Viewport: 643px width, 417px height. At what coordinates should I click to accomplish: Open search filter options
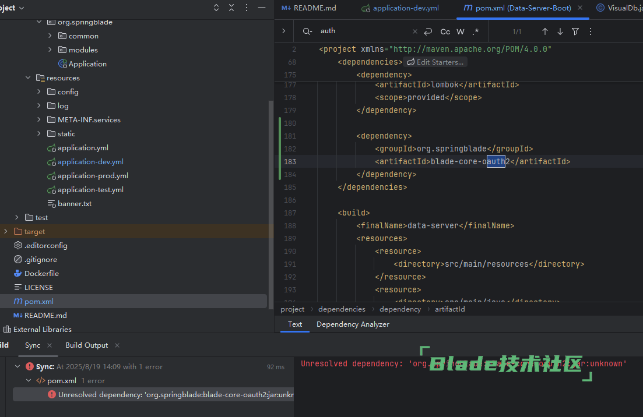click(x=575, y=31)
